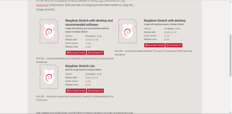Click SHA-256 hash starting a121652937

tap(153, 53)
